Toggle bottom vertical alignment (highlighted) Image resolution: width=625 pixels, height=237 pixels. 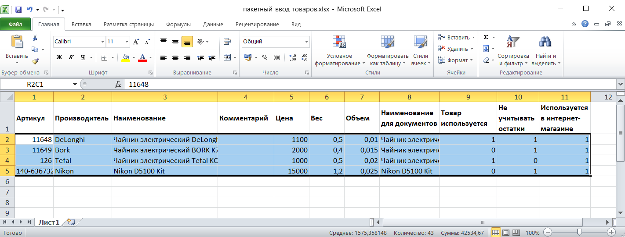[x=187, y=42]
